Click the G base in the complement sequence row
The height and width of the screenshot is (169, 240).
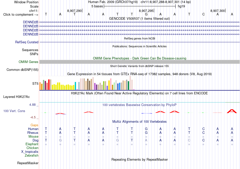click(x=146, y=14)
